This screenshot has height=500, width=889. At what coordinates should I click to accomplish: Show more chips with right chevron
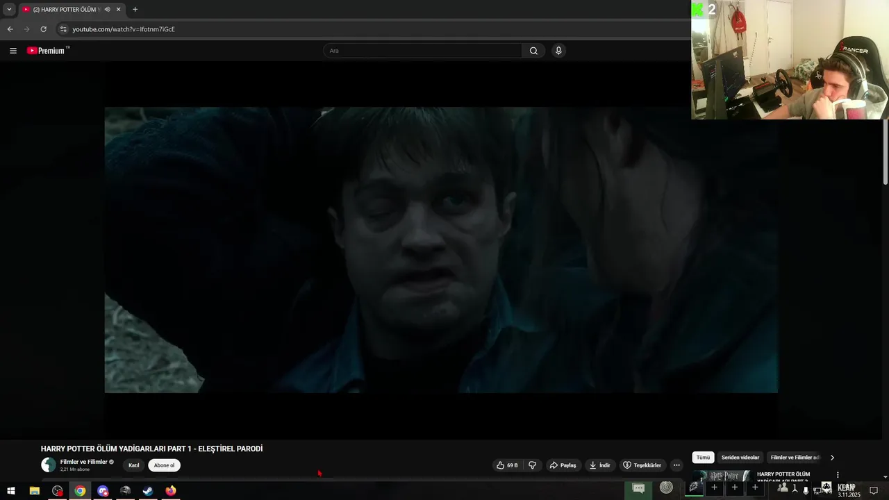(832, 458)
